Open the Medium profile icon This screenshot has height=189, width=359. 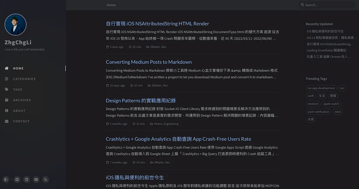point(17,179)
